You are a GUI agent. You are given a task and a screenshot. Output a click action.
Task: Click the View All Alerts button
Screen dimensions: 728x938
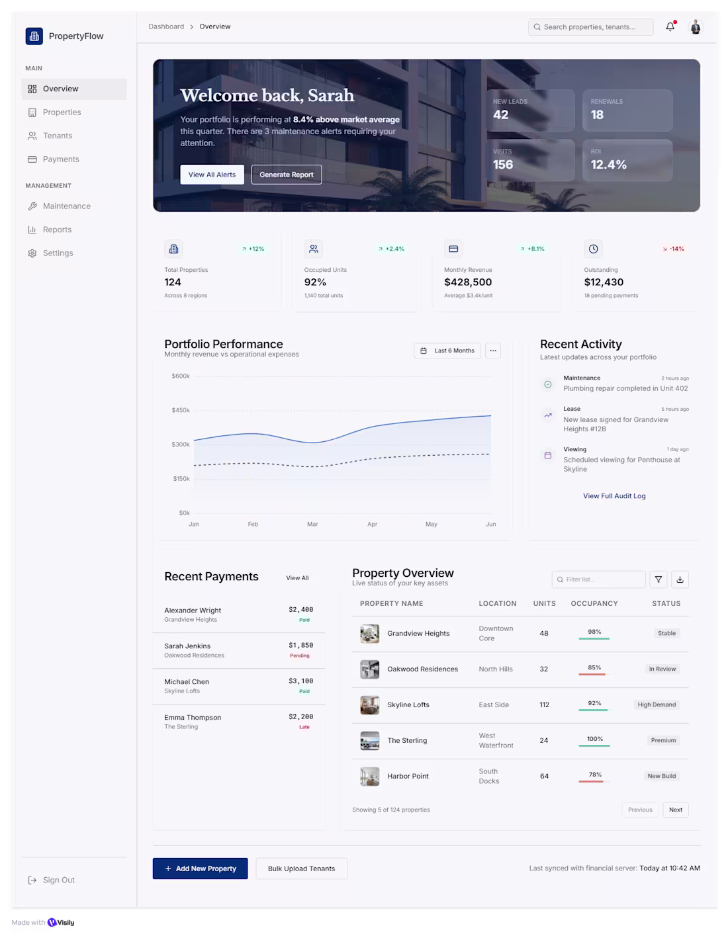tap(212, 175)
